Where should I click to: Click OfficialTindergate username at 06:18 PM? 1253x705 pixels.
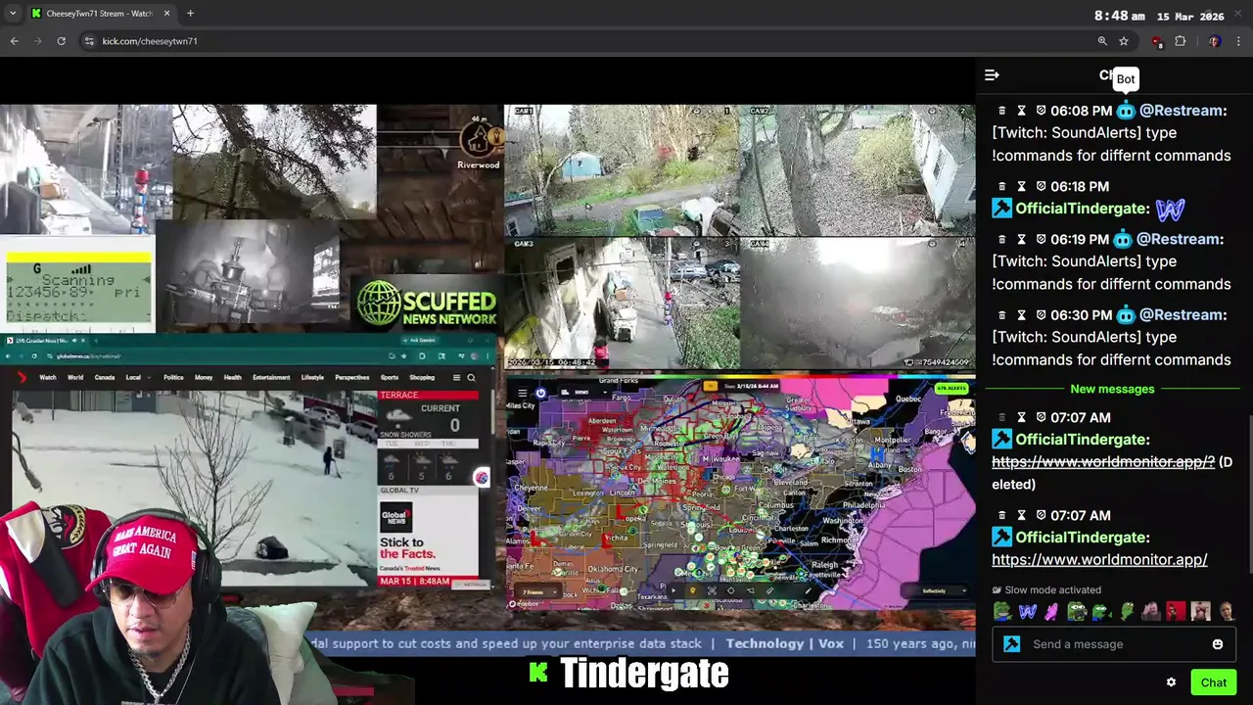[1081, 209]
